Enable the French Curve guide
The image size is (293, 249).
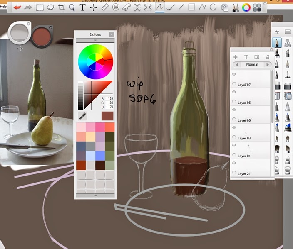[127, 7]
